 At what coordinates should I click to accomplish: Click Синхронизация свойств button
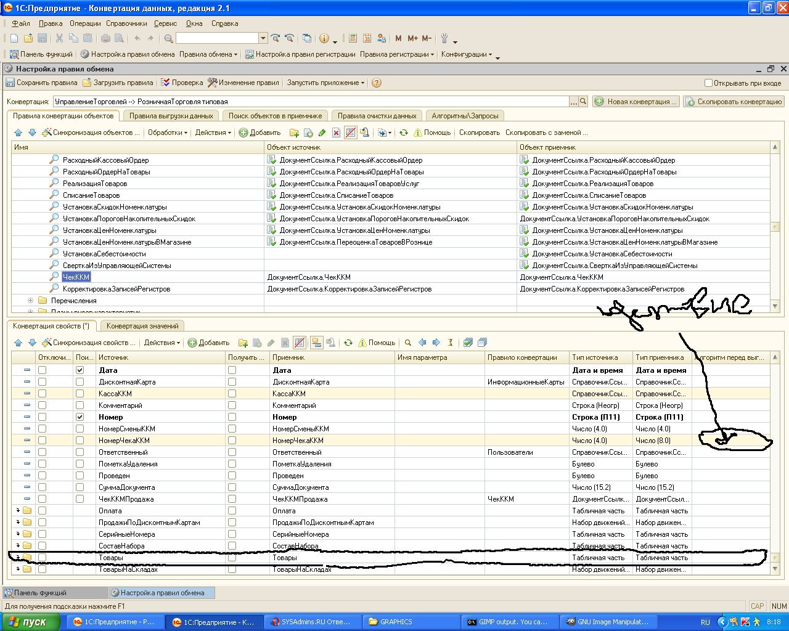coord(89,343)
